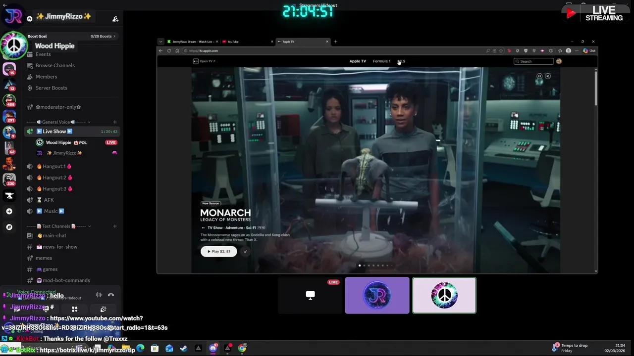The height and width of the screenshot is (356, 634).
Task: Open the memes channel
Action: tap(44, 258)
